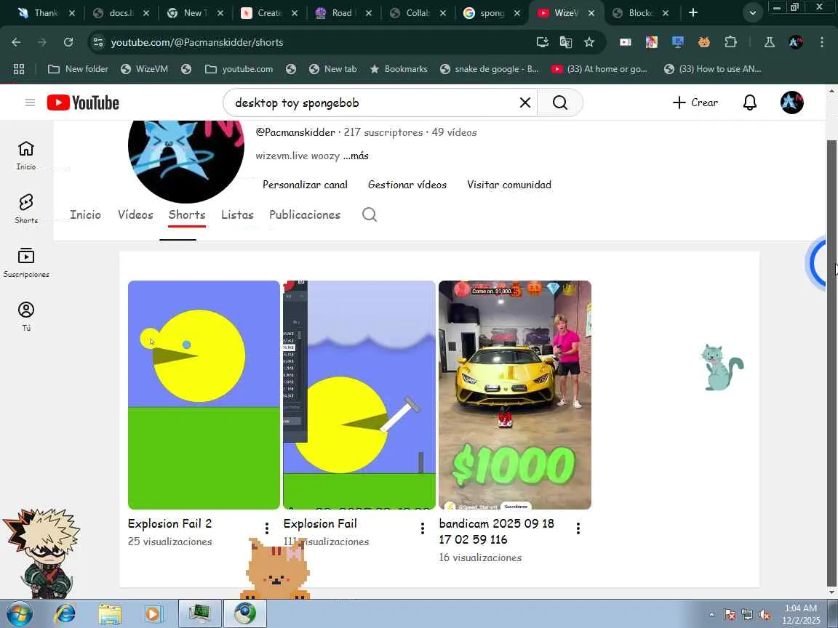Clear the search box with X
Screen dimensions: 838x628
524,102
